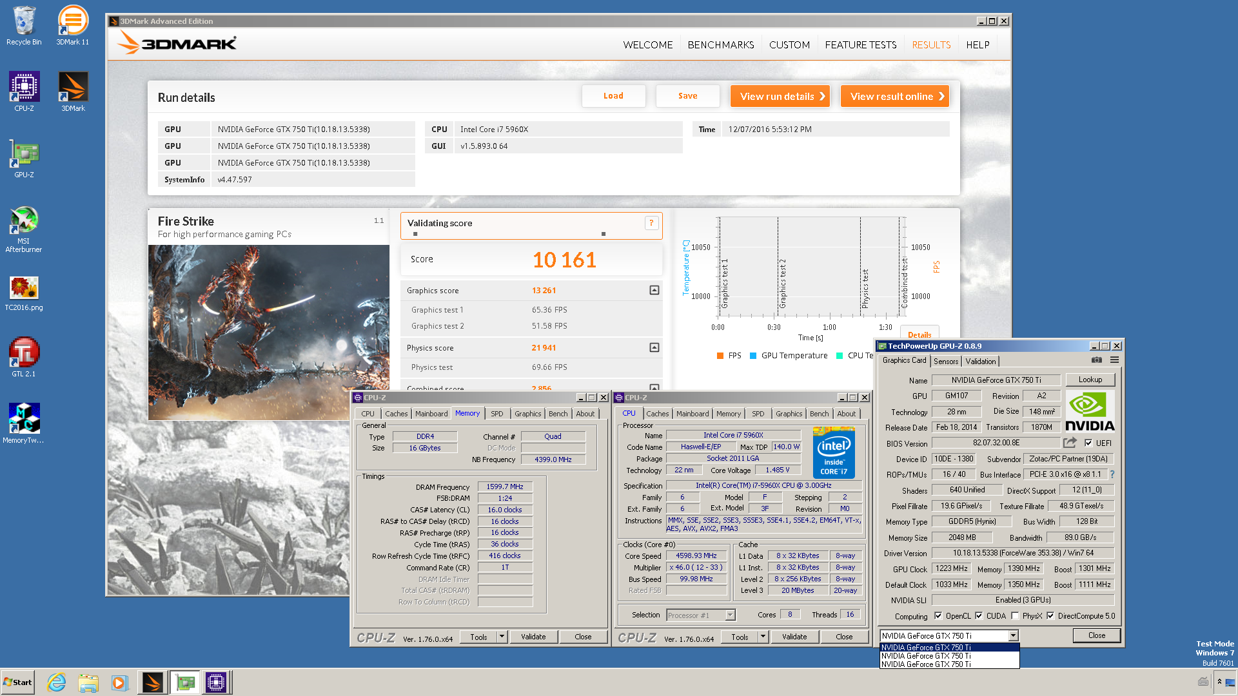Click View result online button
The width and height of the screenshot is (1238, 696).
tap(895, 96)
